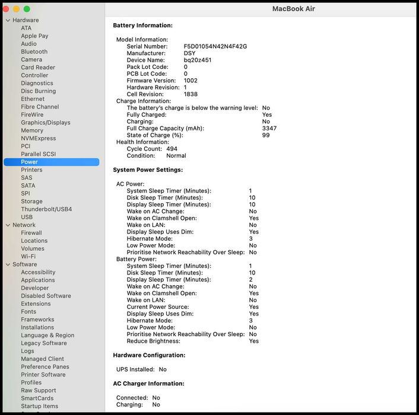
Task: Select Printers in the sidebar
Action: (x=31, y=170)
